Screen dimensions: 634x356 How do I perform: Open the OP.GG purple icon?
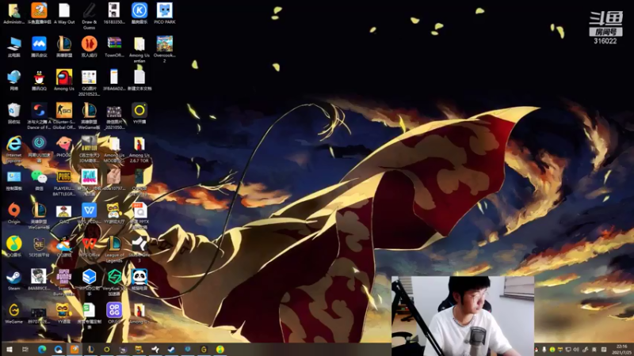[x=114, y=310]
